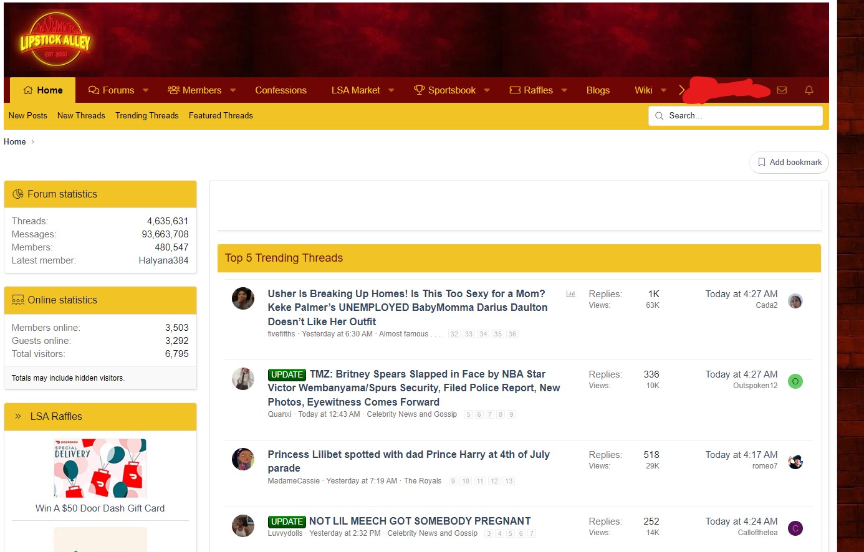Open the Confessions nav item
The width and height of the screenshot is (864, 552).
(x=281, y=90)
